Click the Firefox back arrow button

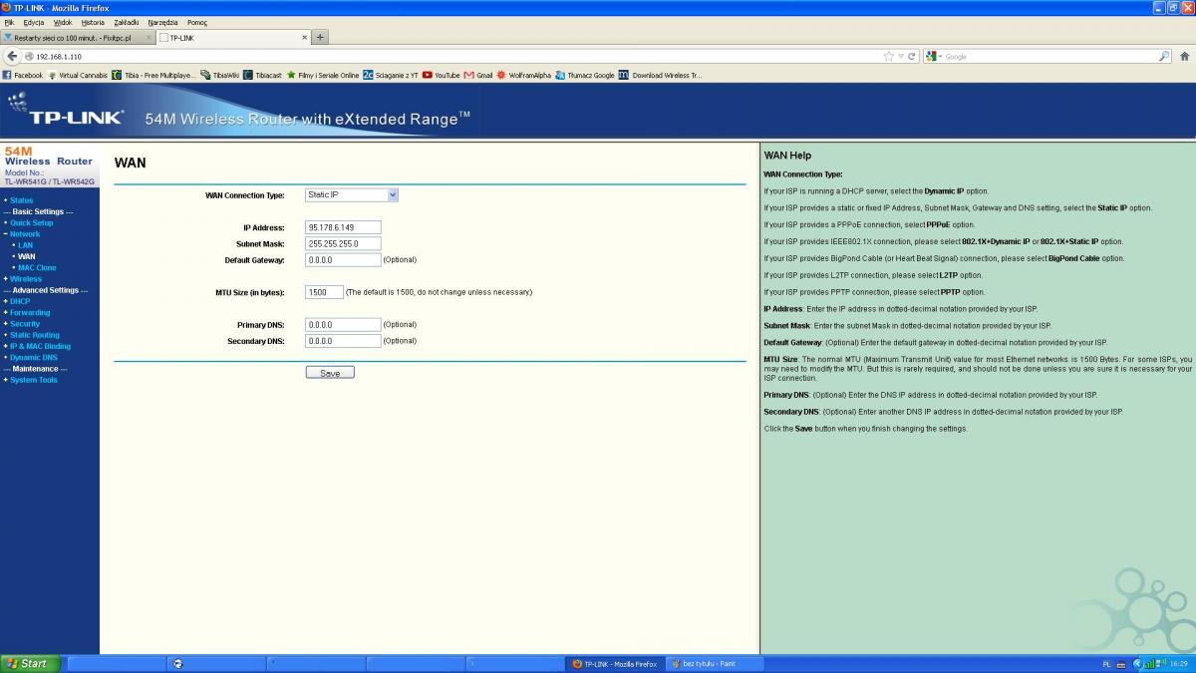click(x=12, y=56)
